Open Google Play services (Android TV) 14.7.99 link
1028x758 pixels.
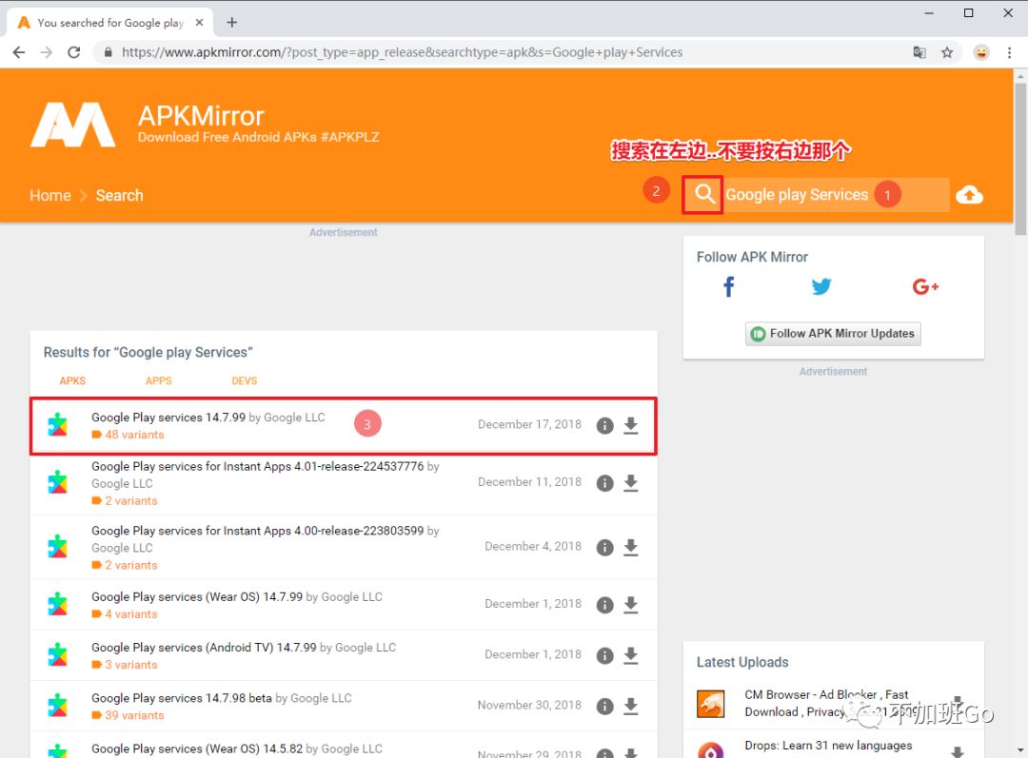204,648
